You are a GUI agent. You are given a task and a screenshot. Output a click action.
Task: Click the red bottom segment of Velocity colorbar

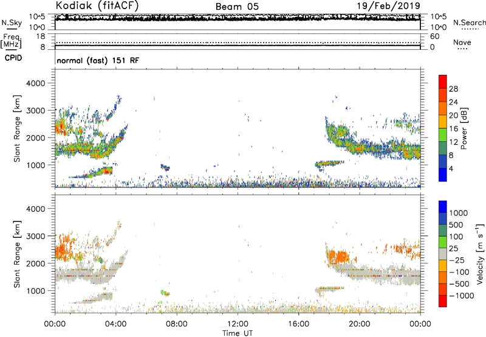443,301
